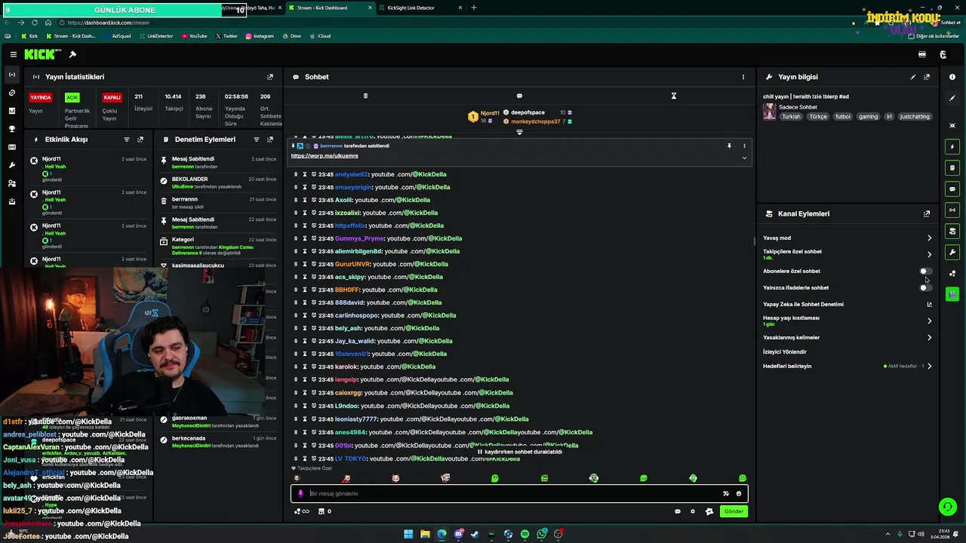Pop out the Denetim Eylemleri panel
Viewport: 966px width, 543px height.
[270, 140]
